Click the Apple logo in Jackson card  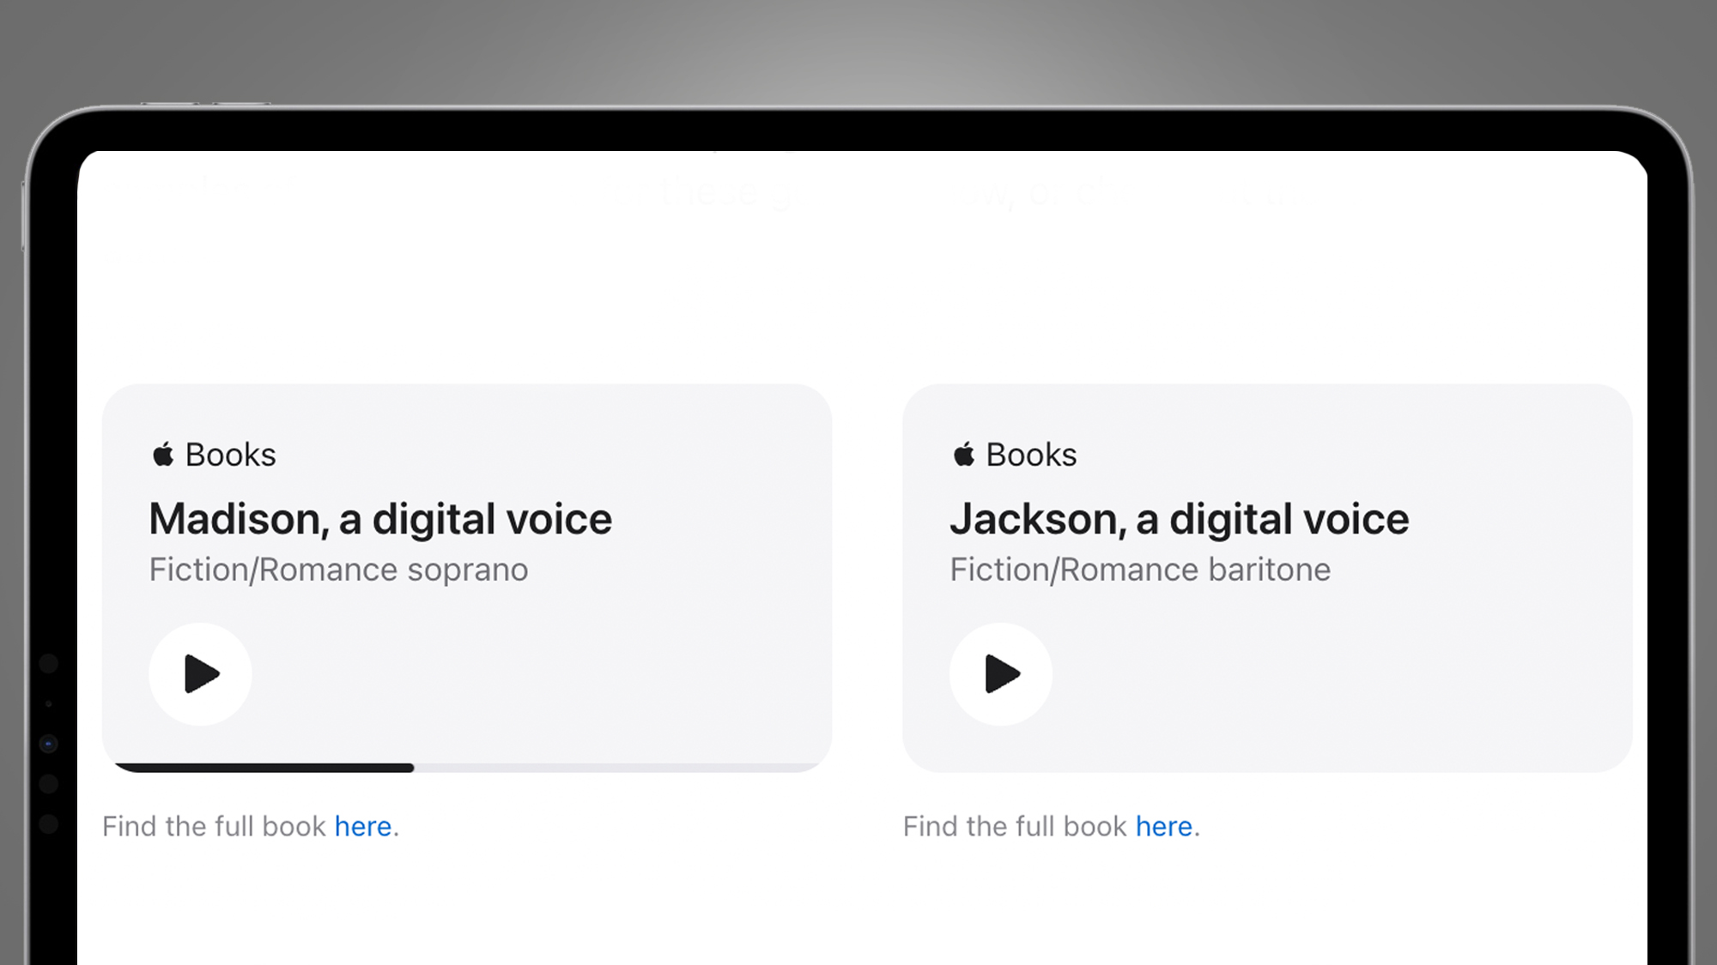pyautogui.click(x=964, y=454)
